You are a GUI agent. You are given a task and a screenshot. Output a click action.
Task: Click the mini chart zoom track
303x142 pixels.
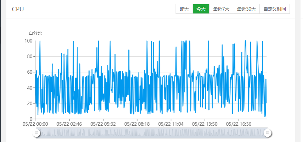tap(152, 133)
